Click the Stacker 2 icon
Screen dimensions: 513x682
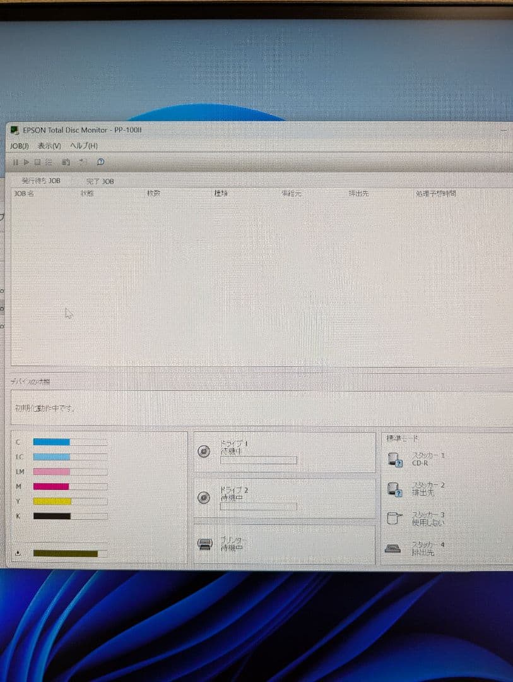(394, 489)
